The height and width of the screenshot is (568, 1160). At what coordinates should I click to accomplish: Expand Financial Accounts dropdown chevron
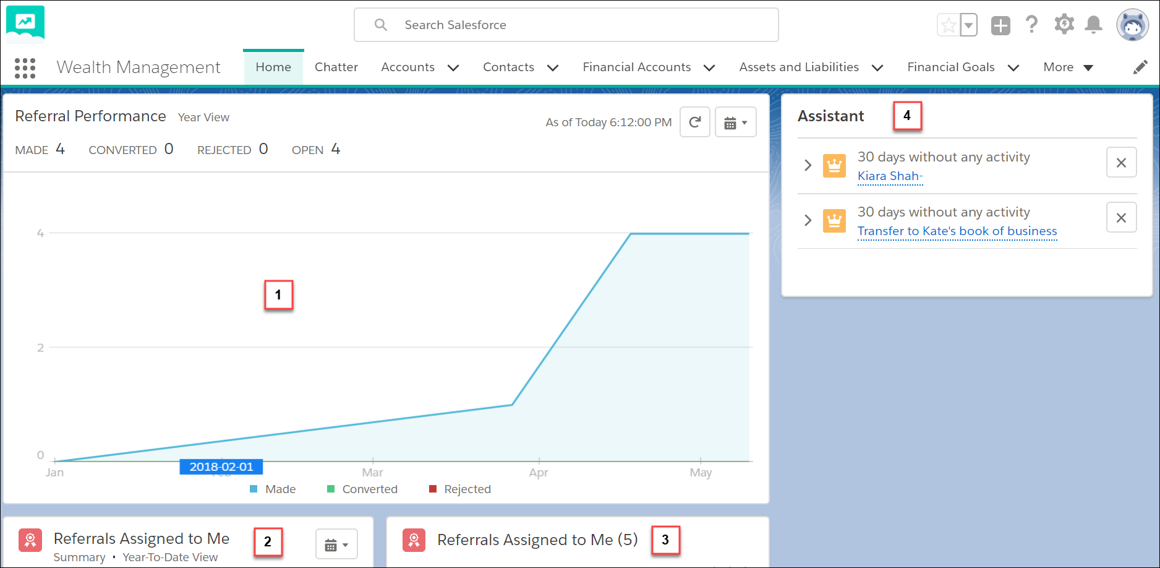709,68
